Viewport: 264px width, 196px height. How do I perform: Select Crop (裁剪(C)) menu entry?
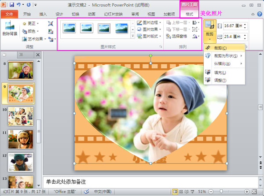point(224,48)
